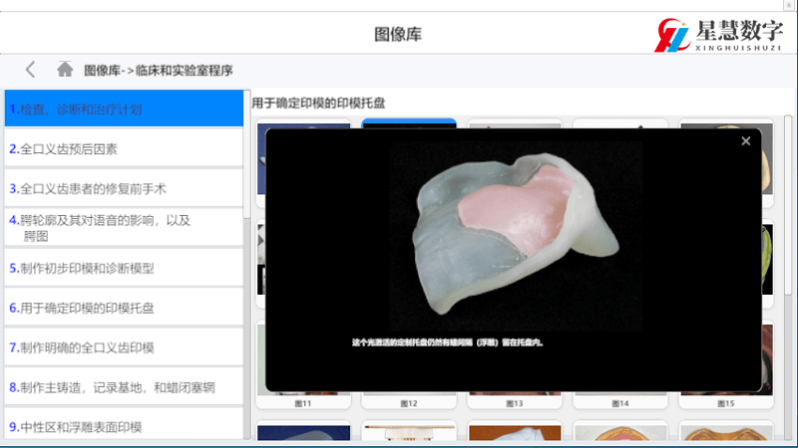Select chapter 6.用于确定印模的印模托盘

[x=124, y=308]
